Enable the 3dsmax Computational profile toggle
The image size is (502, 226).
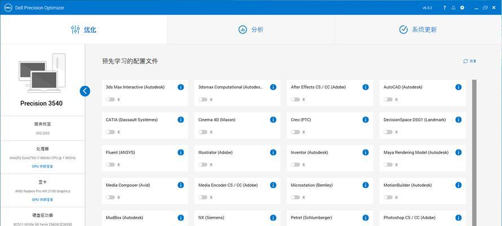(x=202, y=99)
